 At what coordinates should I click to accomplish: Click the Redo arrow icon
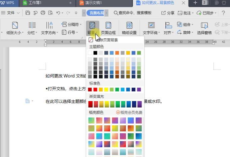(x=68, y=13)
